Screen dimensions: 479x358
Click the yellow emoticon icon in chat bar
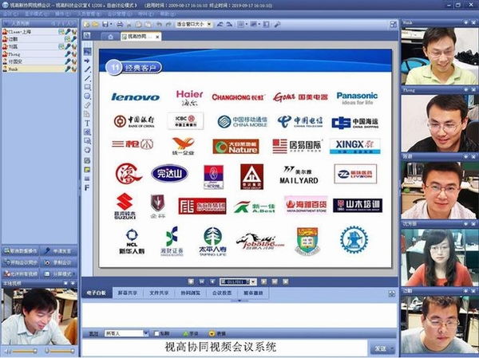click(x=212, y=333)
